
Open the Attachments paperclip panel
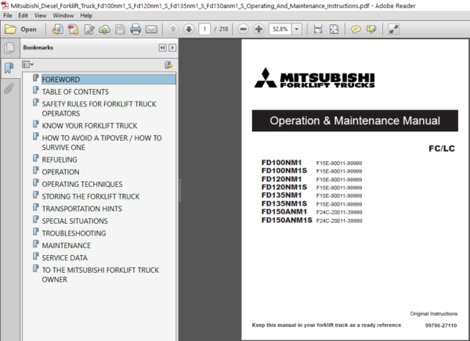coord(9,88)
